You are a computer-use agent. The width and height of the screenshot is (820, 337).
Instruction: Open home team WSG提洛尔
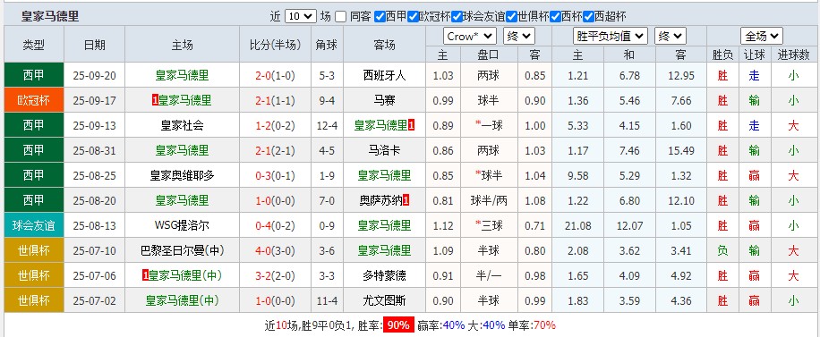[182, 226]
